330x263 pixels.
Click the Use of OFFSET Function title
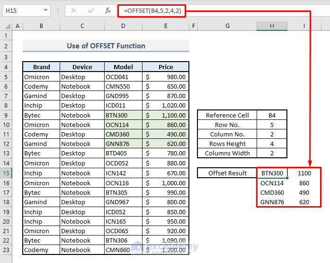click(106, 45)
